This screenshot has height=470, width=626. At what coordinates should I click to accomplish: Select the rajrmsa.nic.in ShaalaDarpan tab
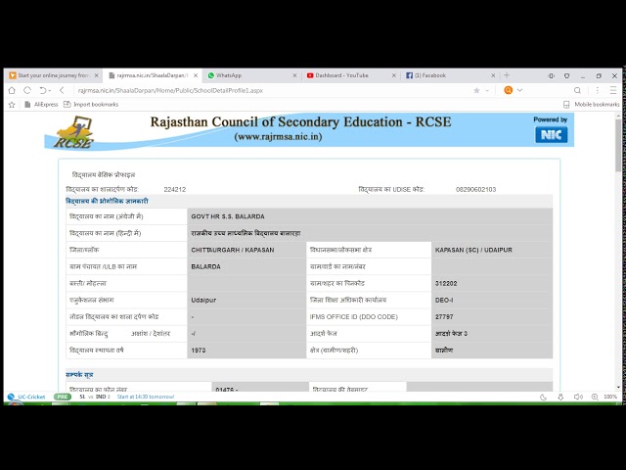(x=153, y=75)
